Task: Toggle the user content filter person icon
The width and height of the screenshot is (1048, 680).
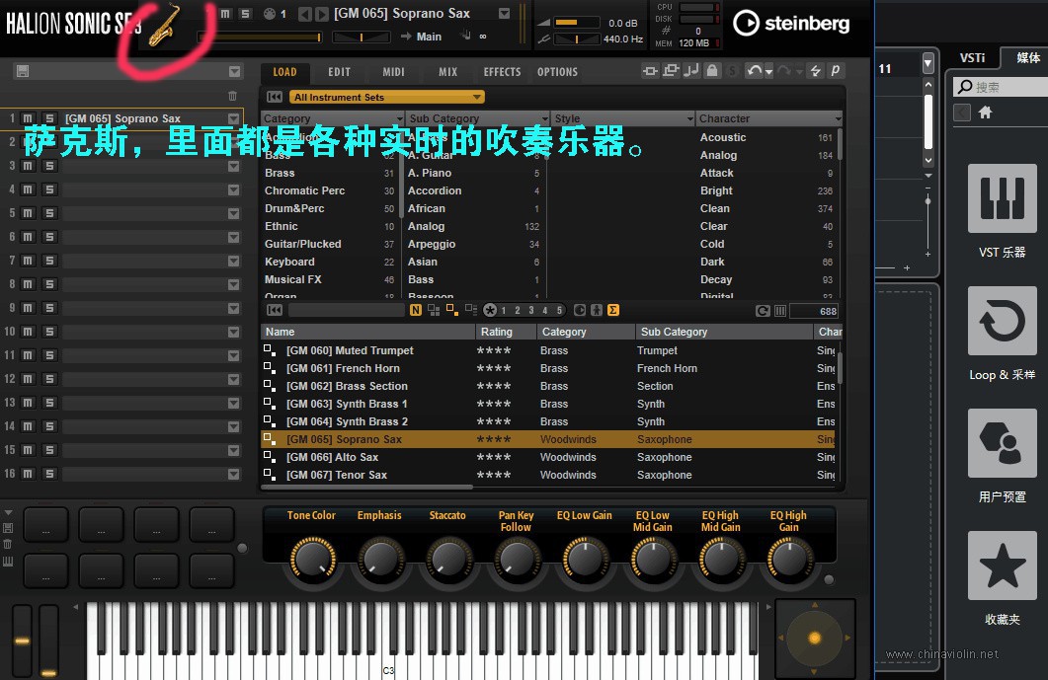Action: tap(597, 310)
